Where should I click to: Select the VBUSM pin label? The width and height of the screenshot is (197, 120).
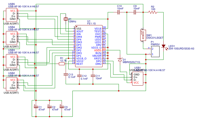[x=97, y=56]
